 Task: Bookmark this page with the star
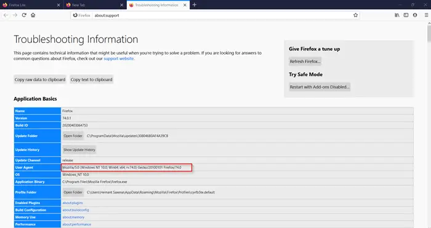355,15
